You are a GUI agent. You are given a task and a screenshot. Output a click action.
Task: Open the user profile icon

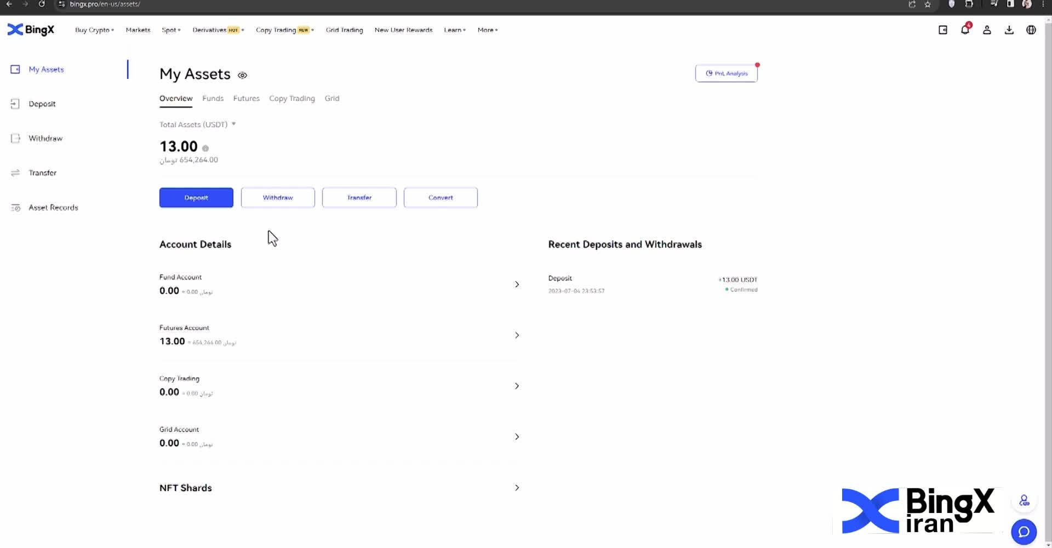[987, 30]
